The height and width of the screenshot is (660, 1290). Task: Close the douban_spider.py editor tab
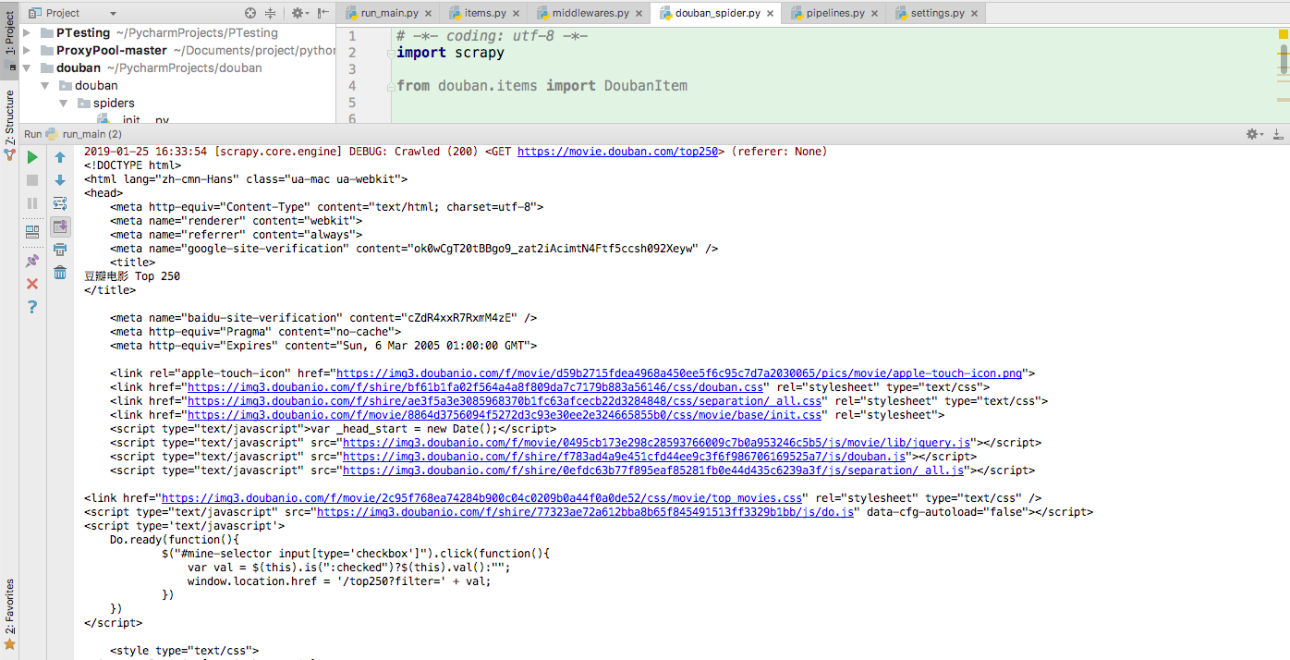[771, 14]
